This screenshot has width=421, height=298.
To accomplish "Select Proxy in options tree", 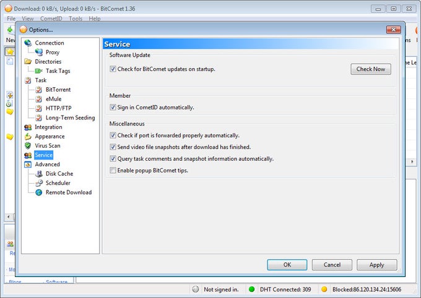I will [x=53, y=53].
